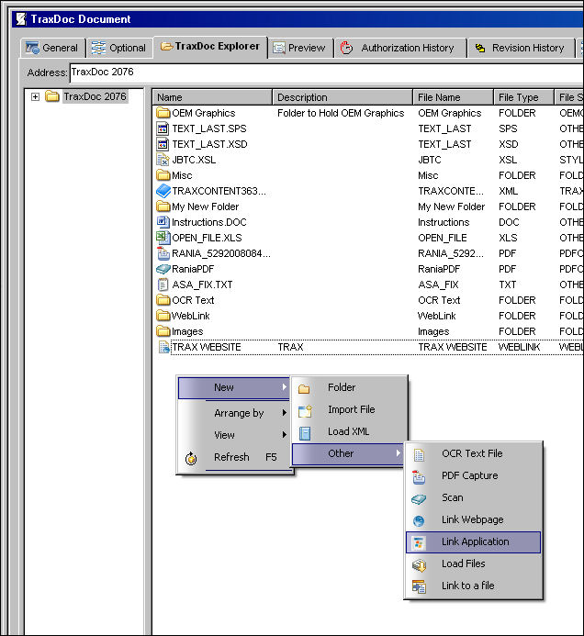The image size is (584, 636).
Task: Select Load Files menu entry
Action: tap(473, 563)
